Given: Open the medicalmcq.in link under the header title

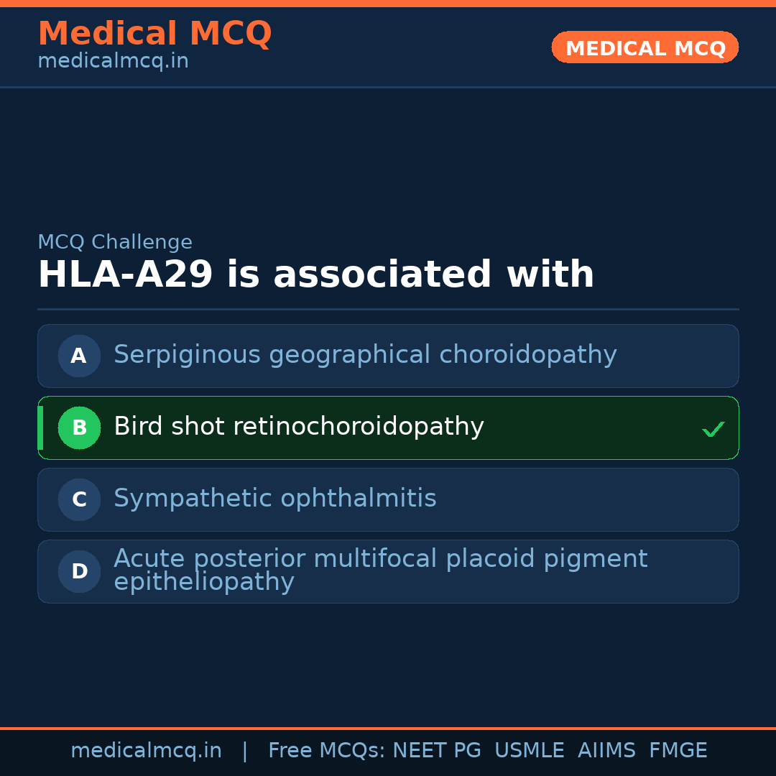Looking at the screenshot, I should tap(113, 61).
